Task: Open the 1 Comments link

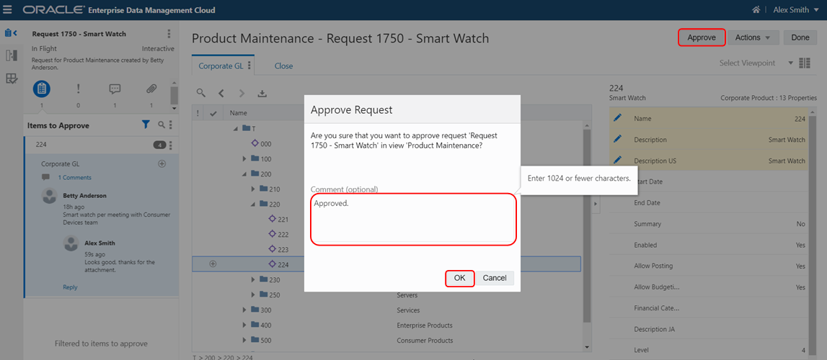Action: coord(74,177)
